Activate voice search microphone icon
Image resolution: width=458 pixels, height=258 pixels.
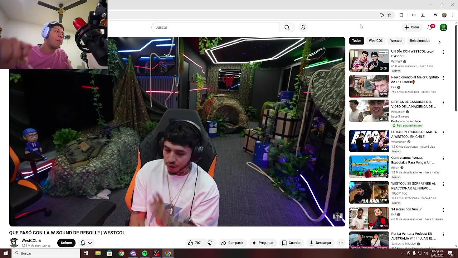point(303,28)
